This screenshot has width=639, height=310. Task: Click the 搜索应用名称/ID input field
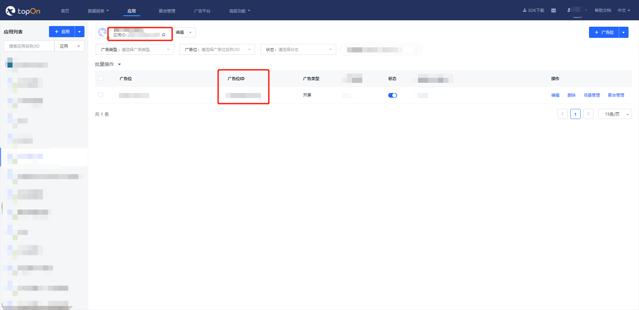pyautogui.click(x=29, y=46)
